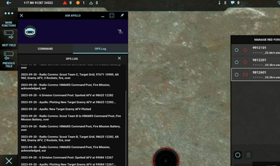Click the red diamond marker on the map

tap(166, 83)
